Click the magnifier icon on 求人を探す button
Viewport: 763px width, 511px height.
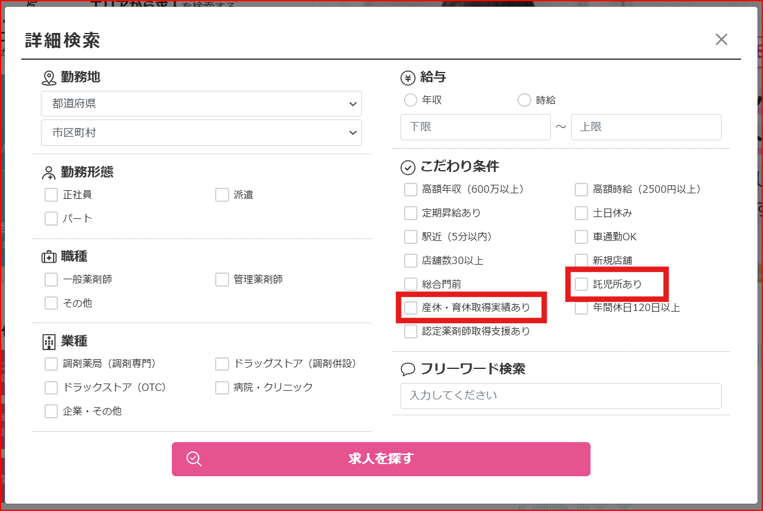[x=194, y=459]
